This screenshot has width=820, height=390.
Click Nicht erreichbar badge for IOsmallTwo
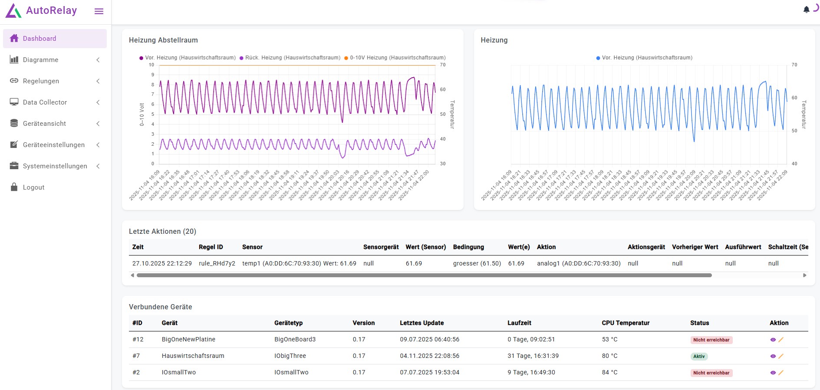711,373
